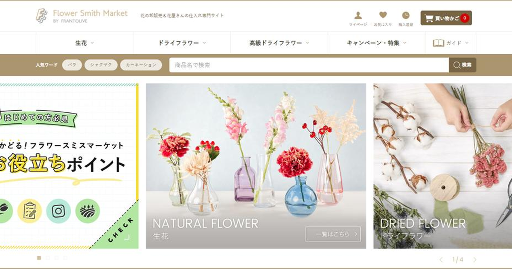The image size is (512, 269).
Task: Open the My Page person icon
Action: click(358, 15)
